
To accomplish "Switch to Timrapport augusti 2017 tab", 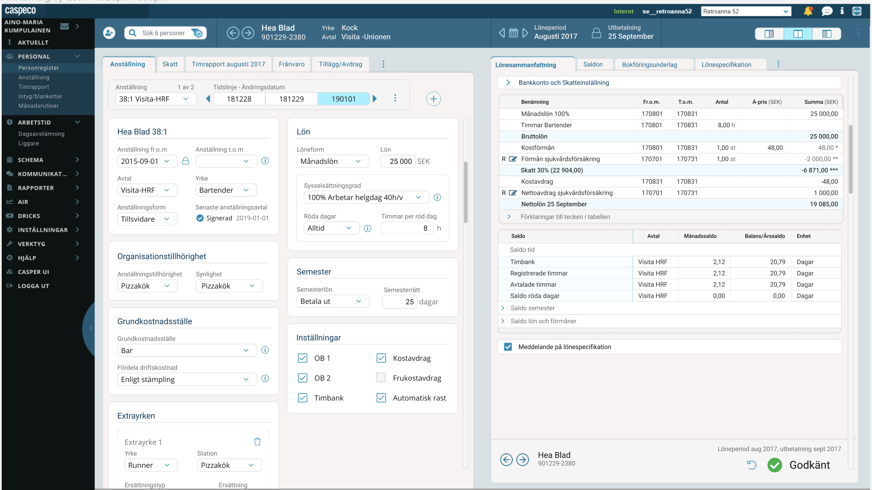I will coord(228,64).
